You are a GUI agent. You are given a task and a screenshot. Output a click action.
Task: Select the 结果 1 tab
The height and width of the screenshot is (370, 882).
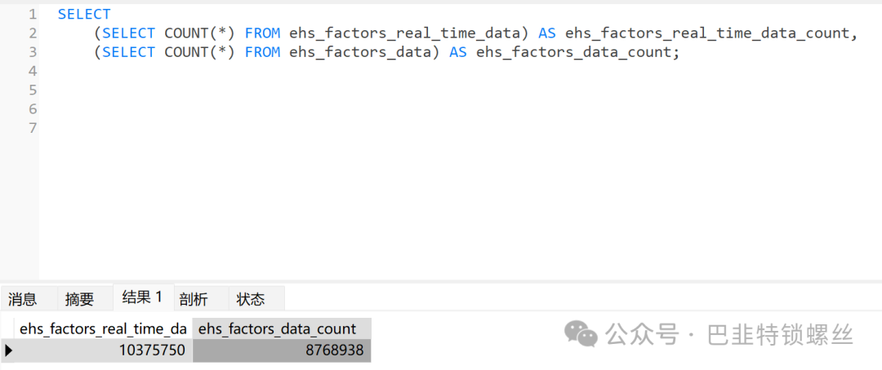pyautogui.click(x=142, y=297)
